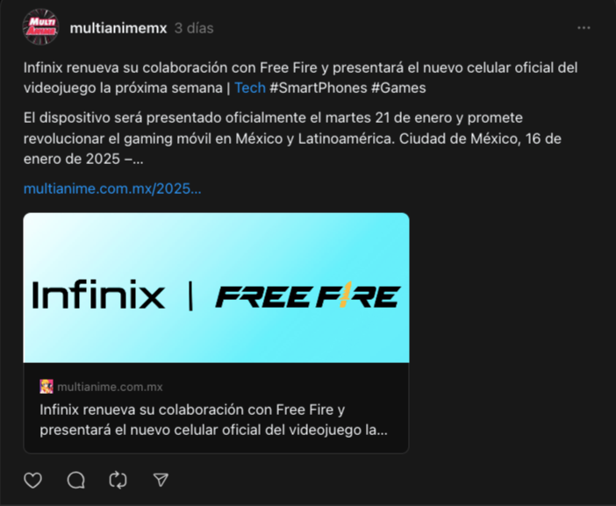Open the post via the '3 días' timestamp
Image resolution: width=616 pixels, height=506 pixels.
(x=194, y=28)
